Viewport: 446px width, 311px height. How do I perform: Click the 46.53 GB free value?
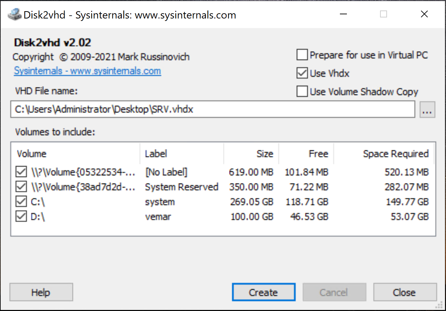(309, 217)
